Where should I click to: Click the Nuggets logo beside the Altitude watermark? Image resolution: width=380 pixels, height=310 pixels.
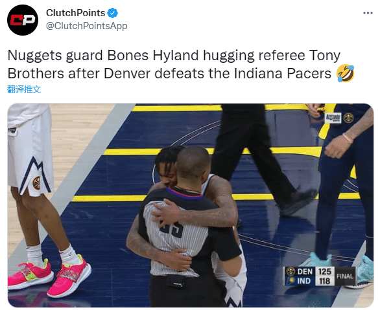click(348, 118)
